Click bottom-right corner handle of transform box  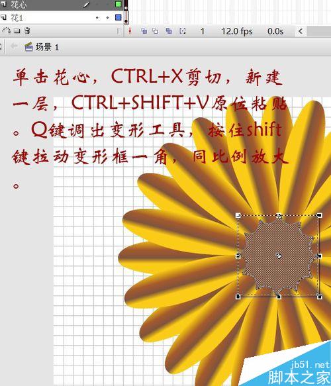coord(320,297)
